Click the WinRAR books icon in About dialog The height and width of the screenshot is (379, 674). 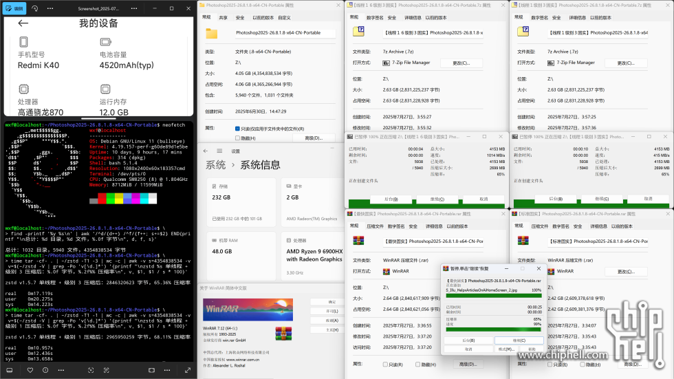click(x=283, y=333)
